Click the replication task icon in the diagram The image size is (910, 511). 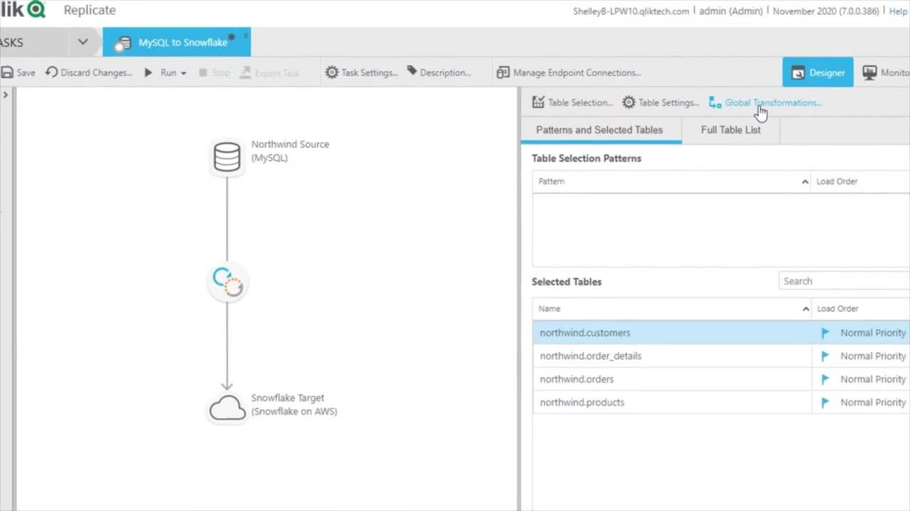pos(227,282)
